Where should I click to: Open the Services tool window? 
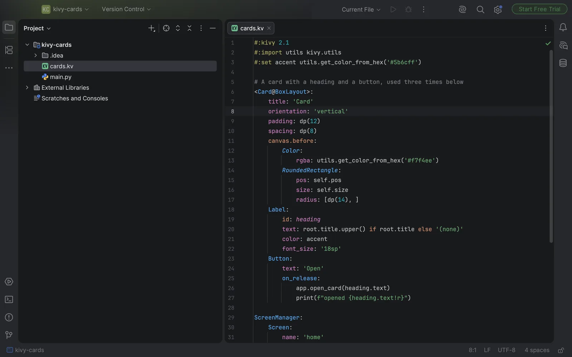pos(9,282)
